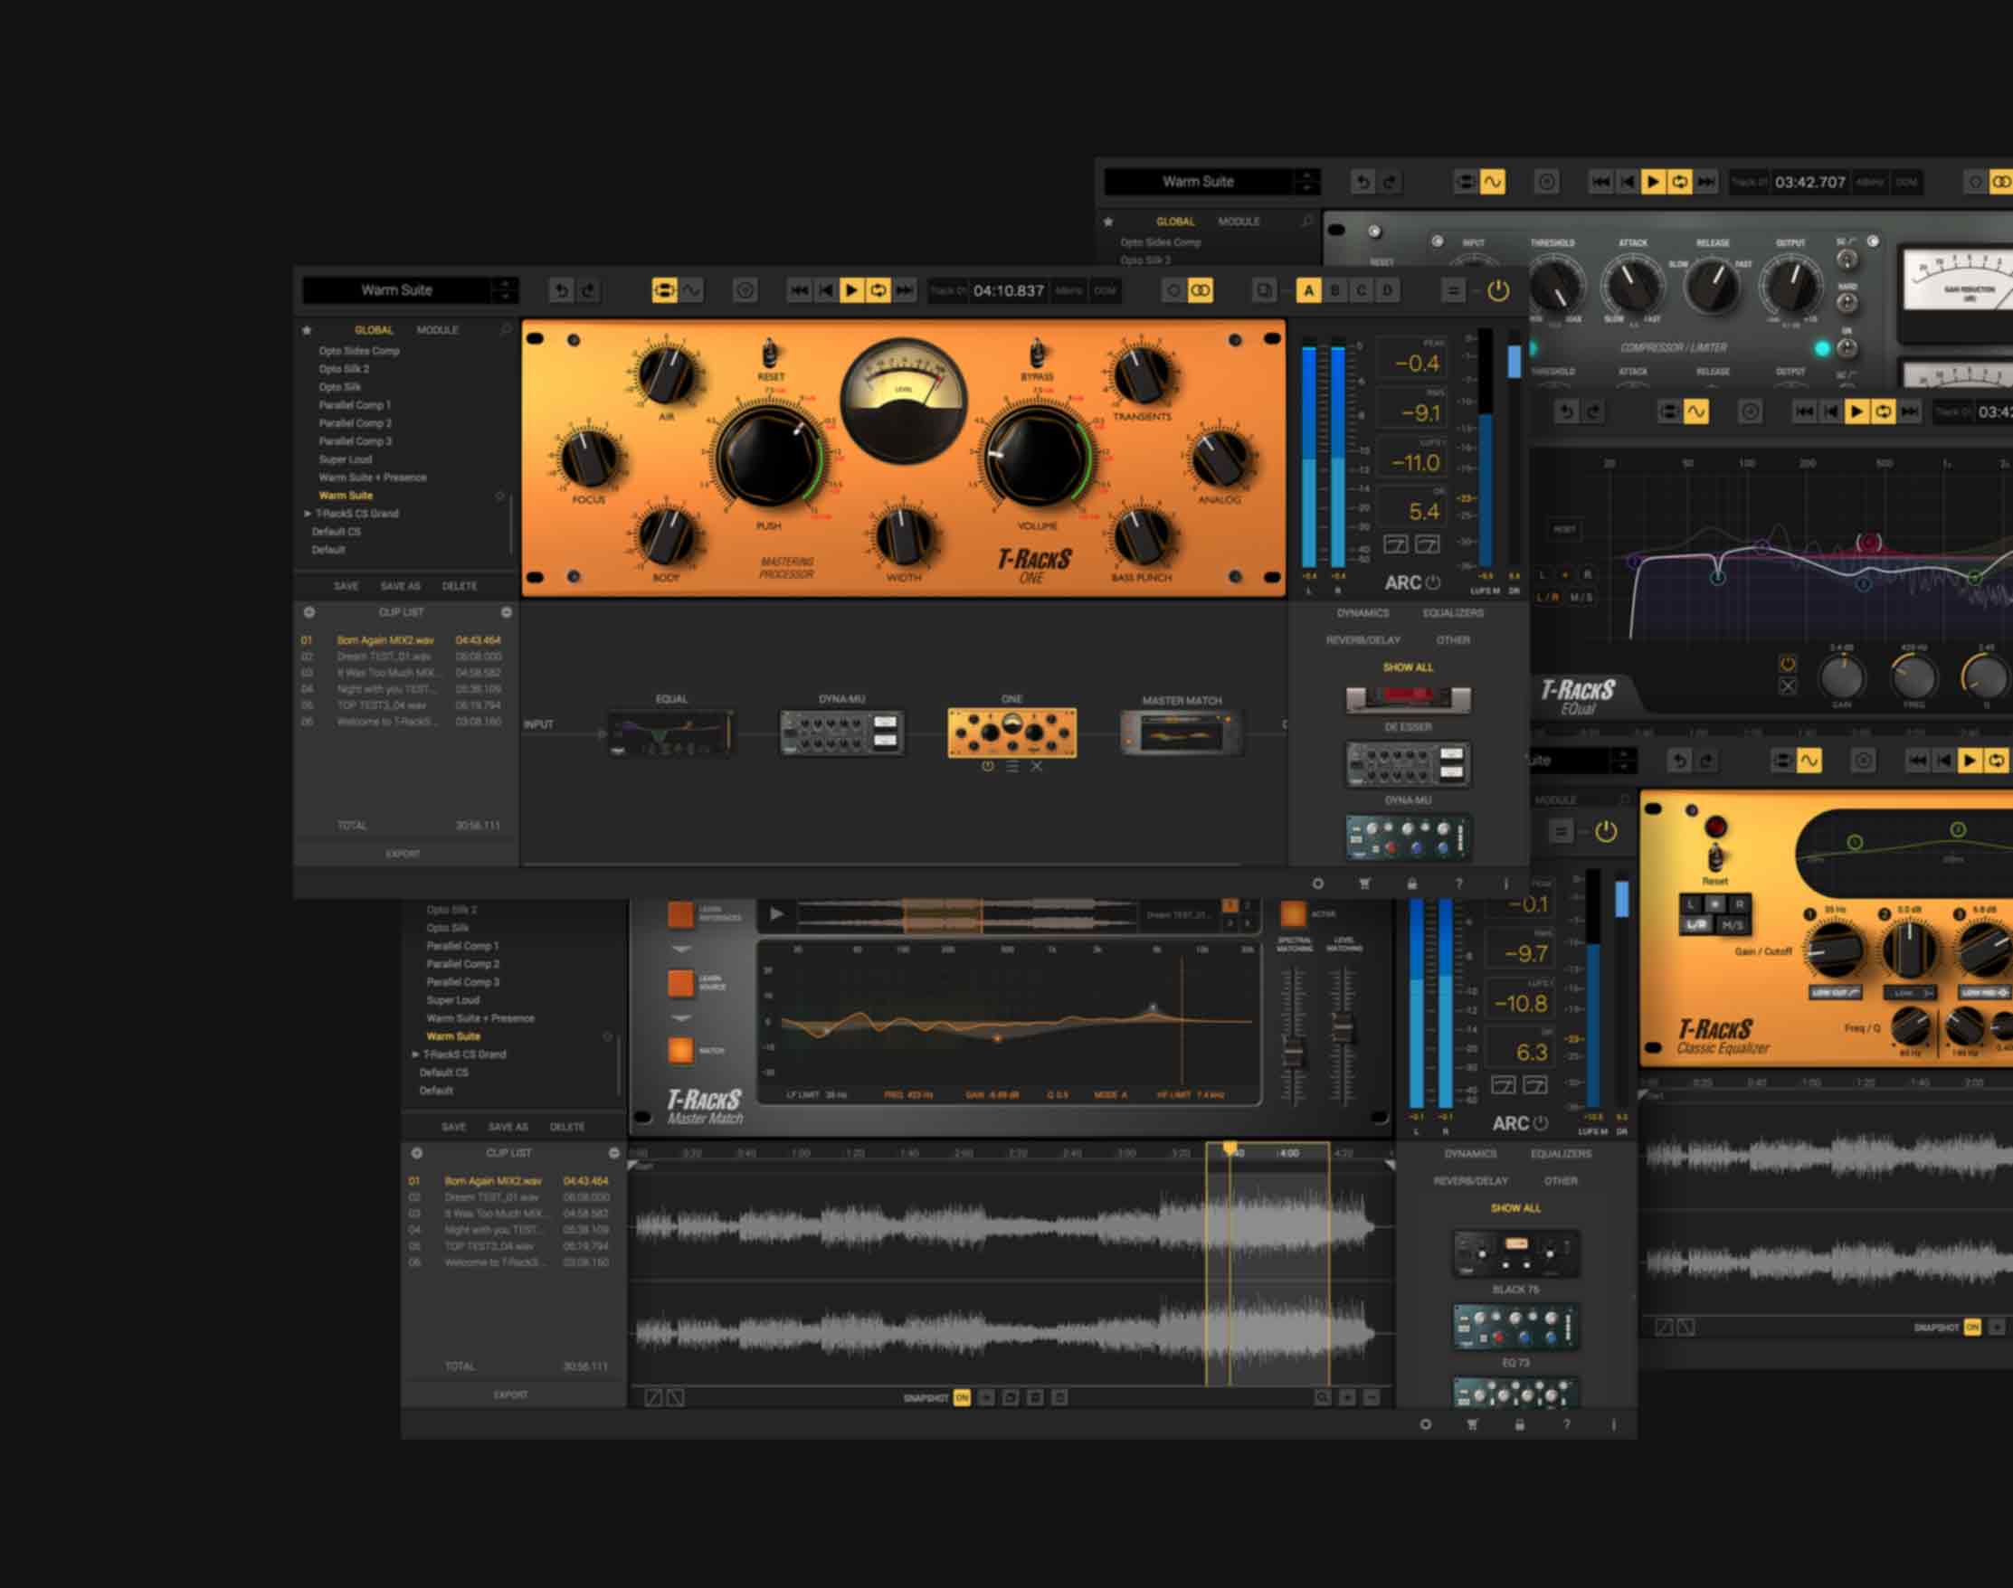This screenshot has height=1588, width=2013.
Task: Click SAVE in front ONE preset panel
Action: pyautogui.click(x=346, y=587)
